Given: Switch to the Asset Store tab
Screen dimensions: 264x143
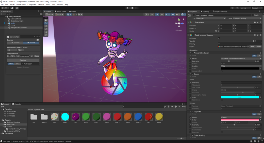Looking at the screenshot, I should point(60,12).
